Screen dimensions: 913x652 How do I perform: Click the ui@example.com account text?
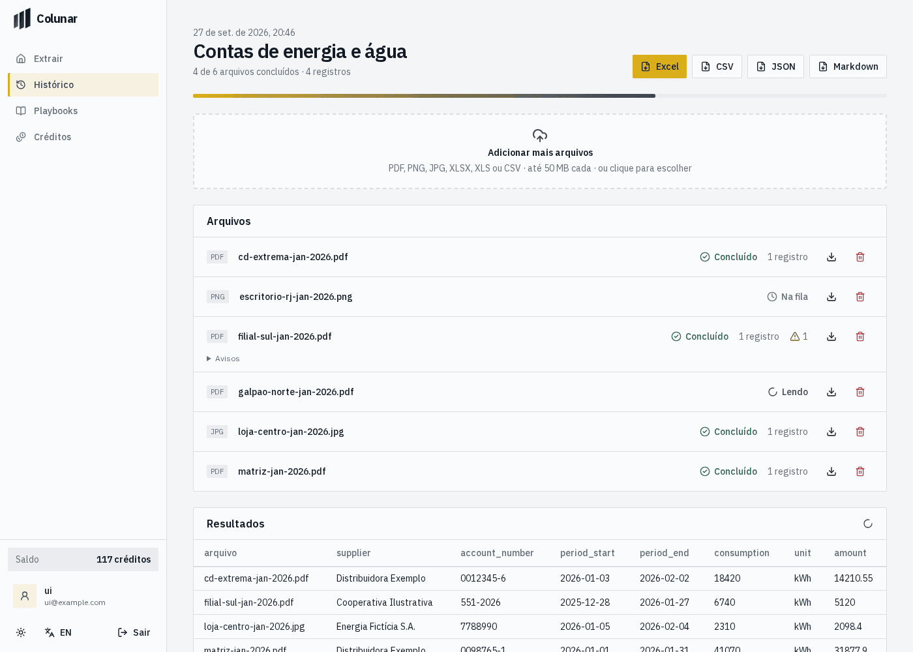75,602
